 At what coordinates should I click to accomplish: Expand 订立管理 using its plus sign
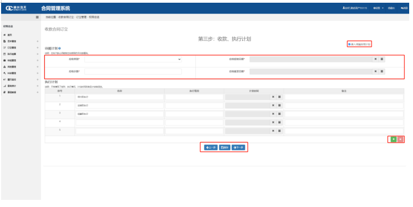tap(38, 47)
